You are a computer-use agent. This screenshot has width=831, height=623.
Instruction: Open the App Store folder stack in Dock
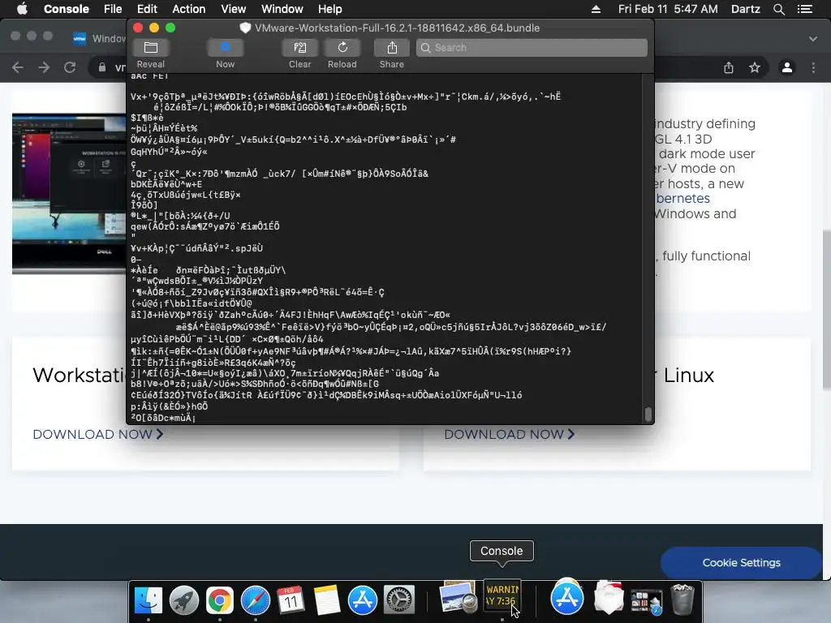tap(567, 597)
